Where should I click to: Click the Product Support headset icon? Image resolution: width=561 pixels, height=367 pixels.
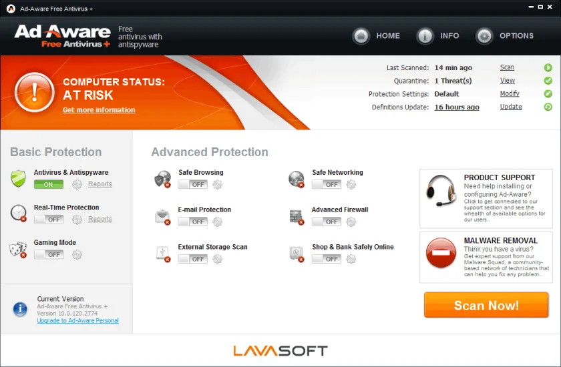(x=441, y=190)
